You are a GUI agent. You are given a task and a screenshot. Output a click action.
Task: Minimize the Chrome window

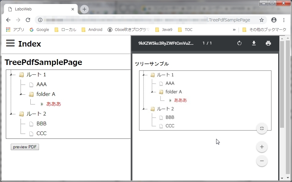coord(264,3)
